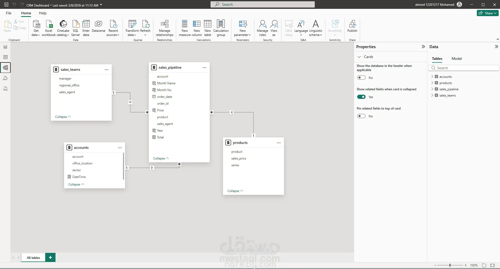500x269 pixels.
Task: Collapse the products card
Action: [x=235, y=191]
